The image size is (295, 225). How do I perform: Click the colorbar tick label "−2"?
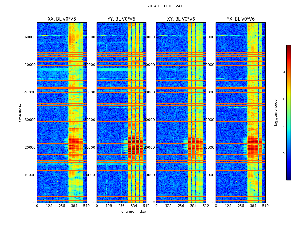pos(283,126)
